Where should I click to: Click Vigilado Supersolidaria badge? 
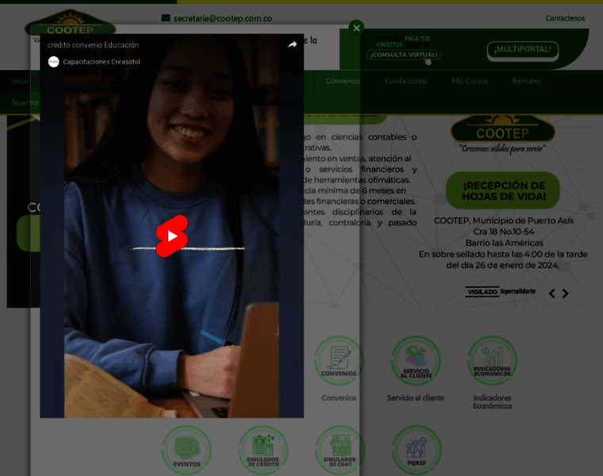pyautogui.click(x=500, y=291)
